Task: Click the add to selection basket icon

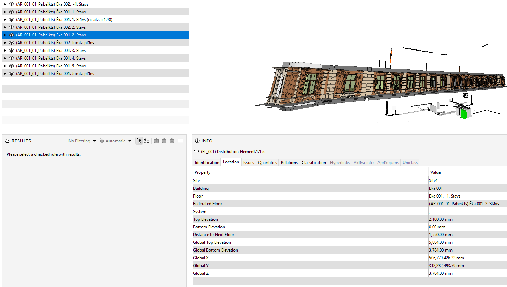Action: point(156,141)
